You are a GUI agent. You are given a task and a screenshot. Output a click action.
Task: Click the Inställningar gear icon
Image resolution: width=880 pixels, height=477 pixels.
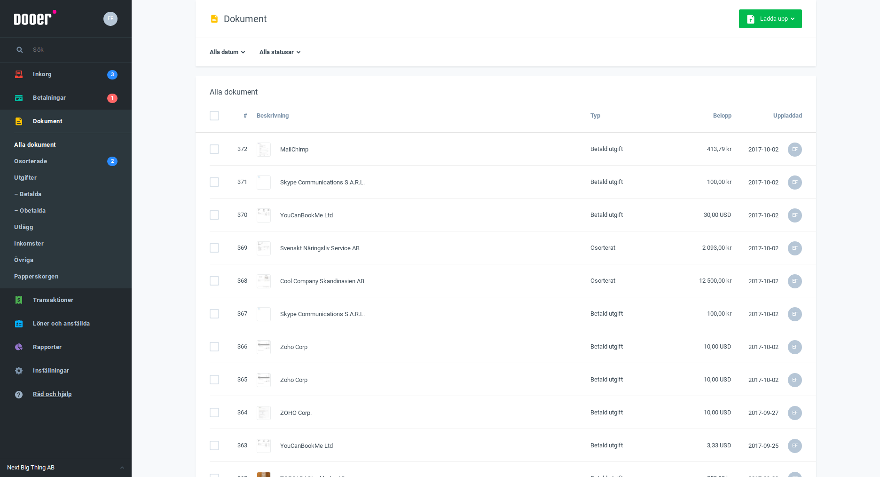point(19,371)
